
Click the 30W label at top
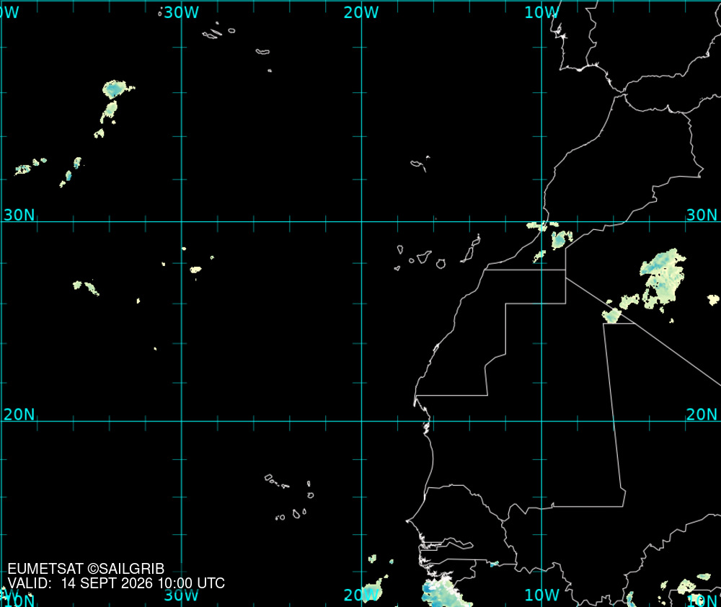pos(181,12)
